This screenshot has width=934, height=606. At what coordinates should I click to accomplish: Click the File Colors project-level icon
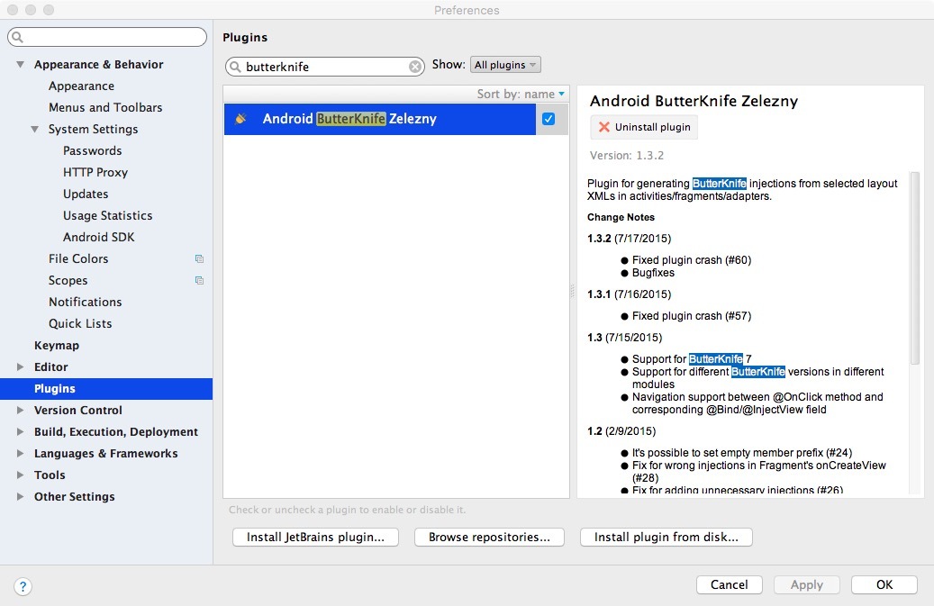point(200,259)
